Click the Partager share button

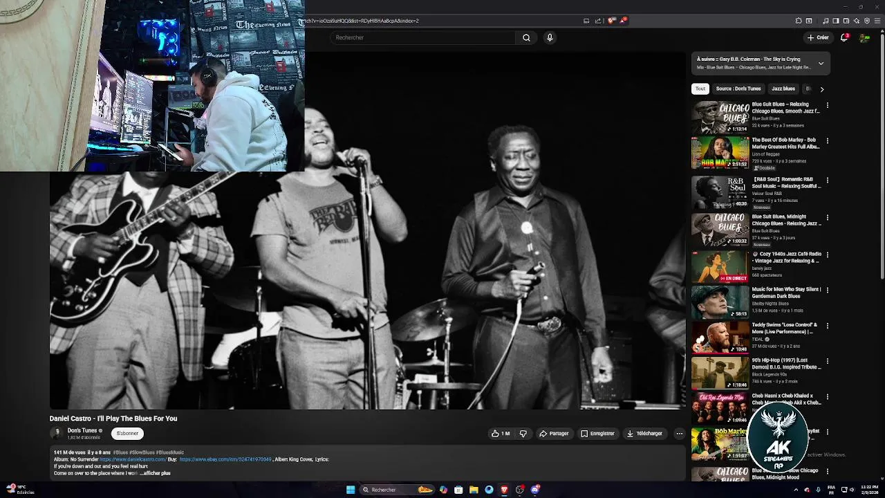[554, 434]
